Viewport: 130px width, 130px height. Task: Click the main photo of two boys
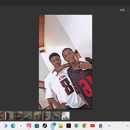coord(66,62)
